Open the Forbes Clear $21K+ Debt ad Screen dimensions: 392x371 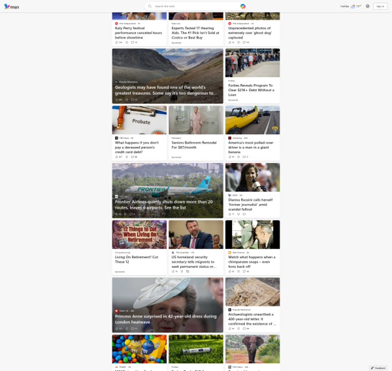[252, 90]
